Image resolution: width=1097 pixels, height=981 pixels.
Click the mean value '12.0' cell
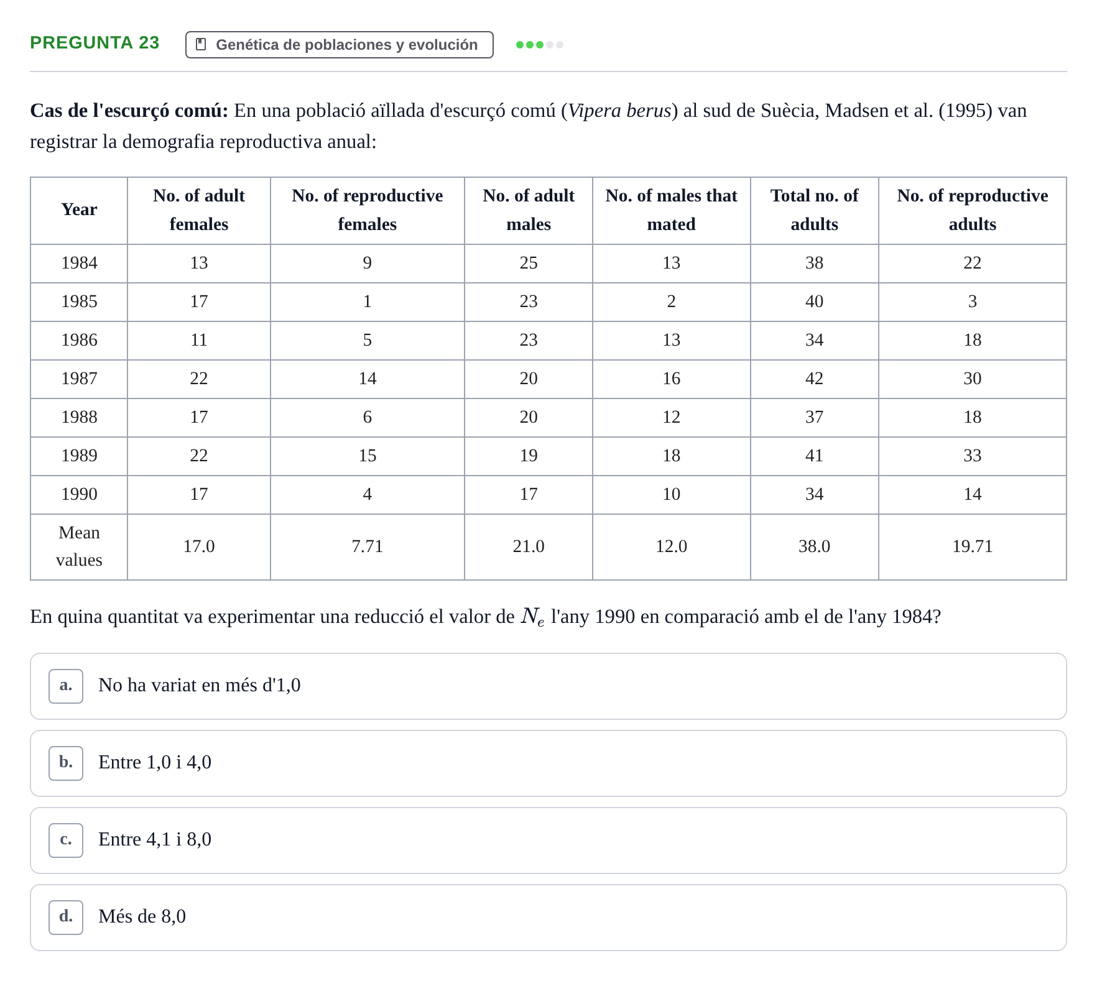(672, 546)
